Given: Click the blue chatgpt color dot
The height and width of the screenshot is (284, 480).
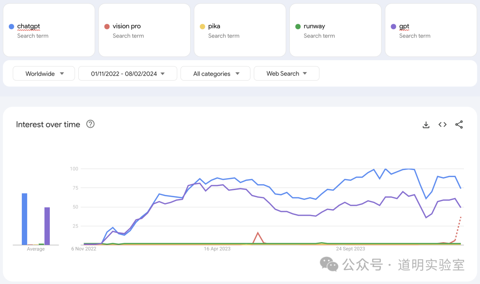Looking at the screenshot, I should point(12,27).
